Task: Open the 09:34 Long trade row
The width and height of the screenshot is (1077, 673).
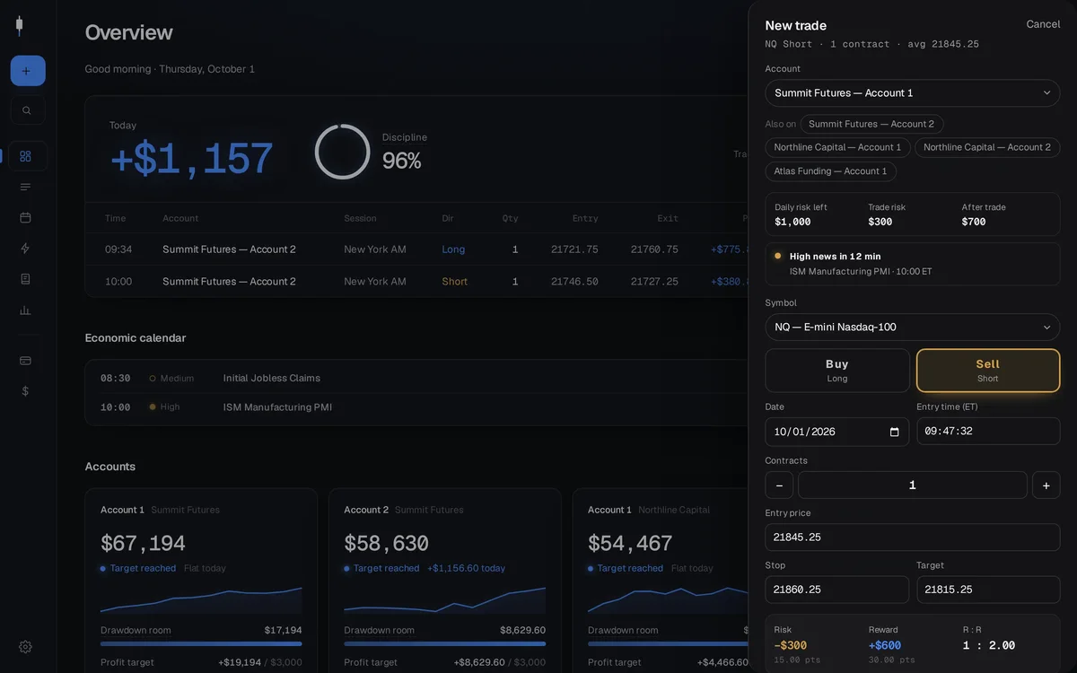Action: [x=417, y=249]
